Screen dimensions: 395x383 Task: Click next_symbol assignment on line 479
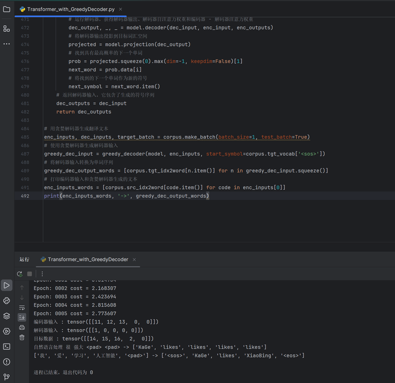tap(114, 87)
